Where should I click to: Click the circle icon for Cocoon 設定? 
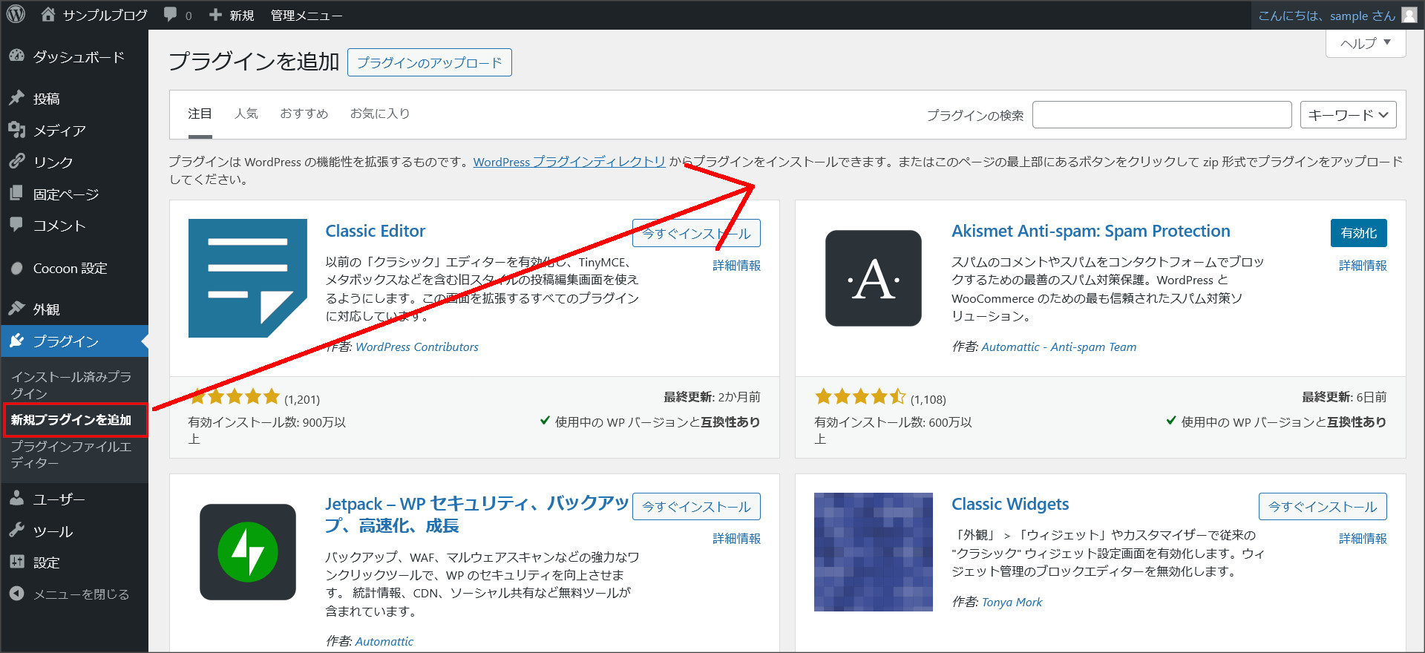(16, 268)
